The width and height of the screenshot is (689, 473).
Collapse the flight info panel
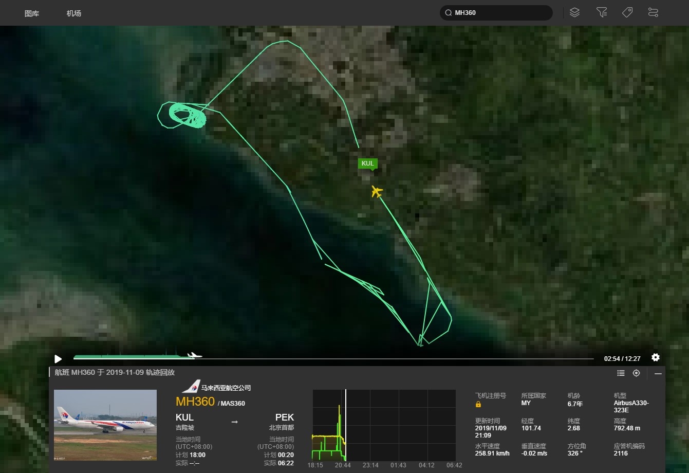pyautogui.click(x=658, y=374)
